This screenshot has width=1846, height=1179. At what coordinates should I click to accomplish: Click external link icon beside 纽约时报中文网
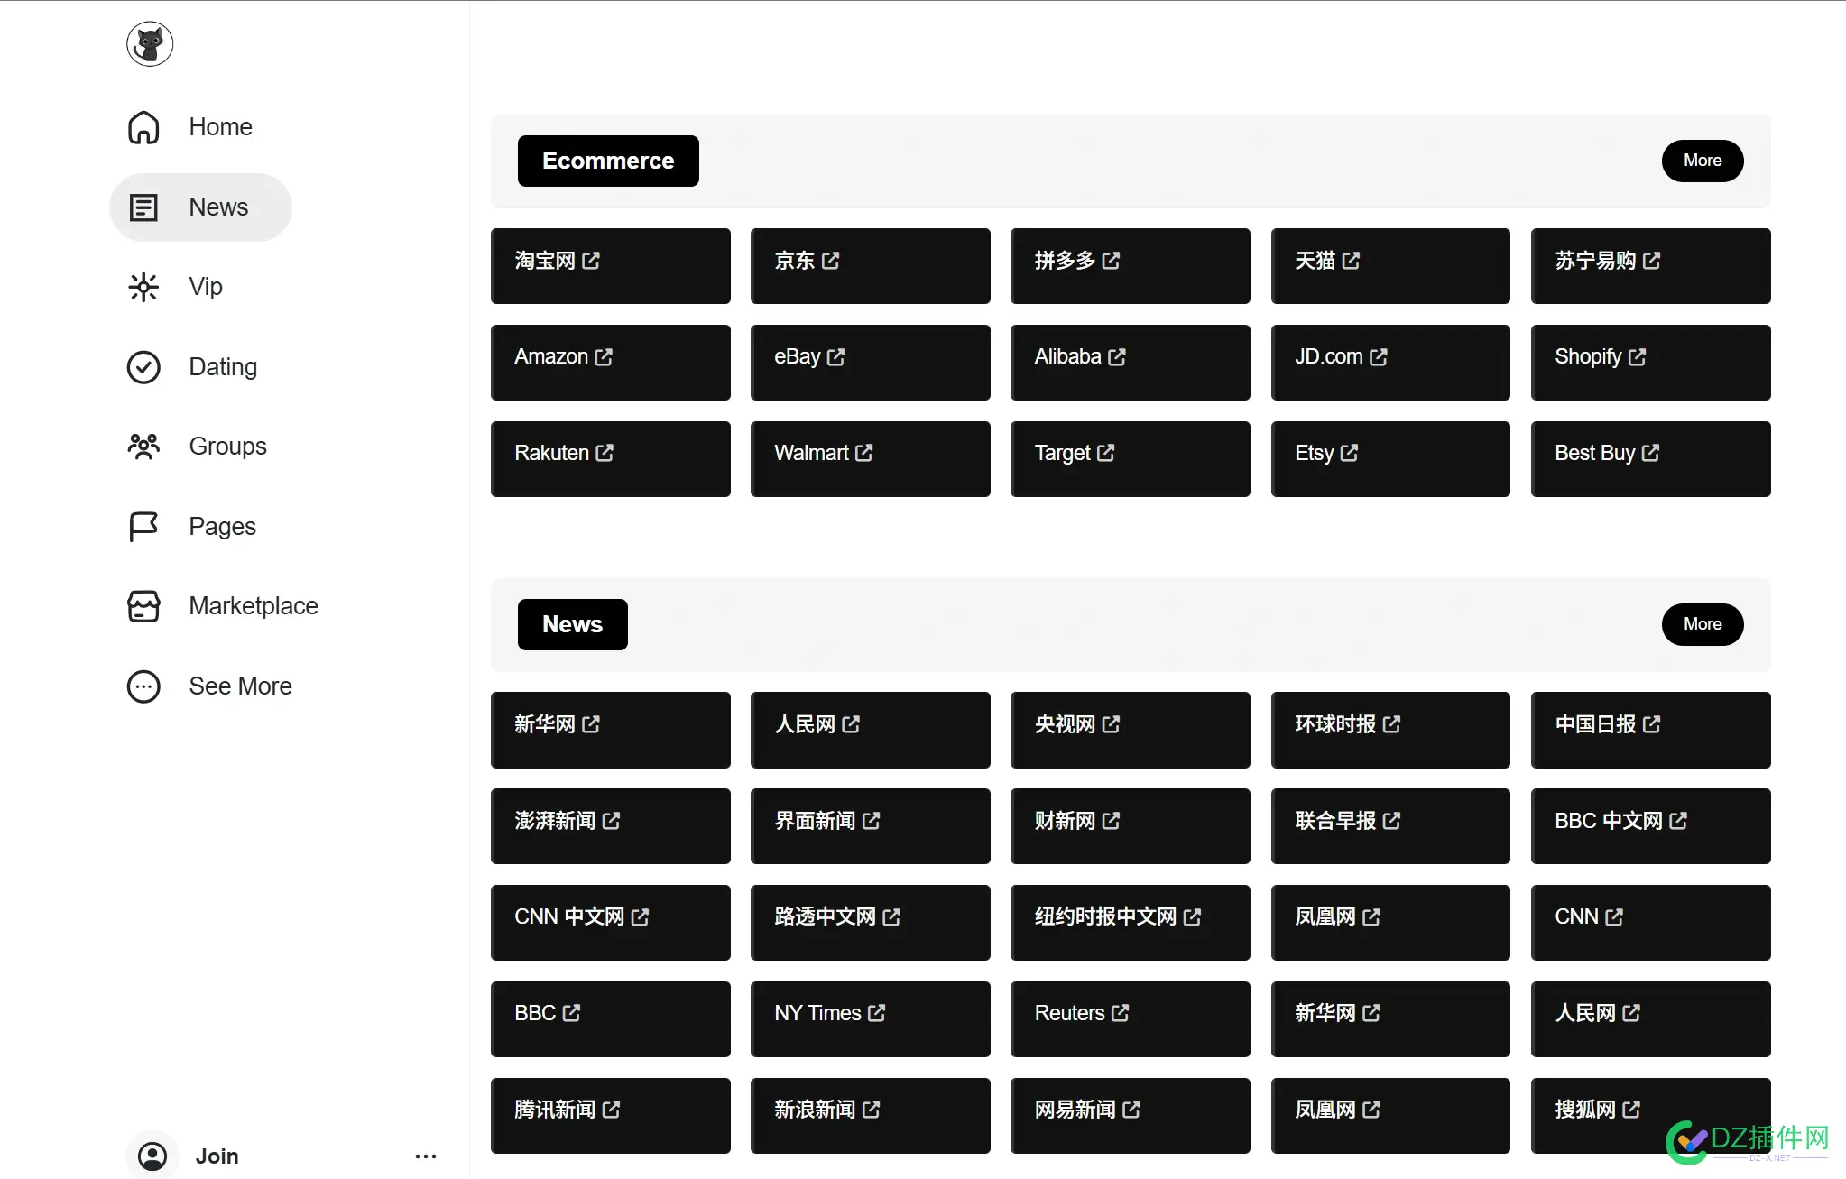[x=1193, y=917]
